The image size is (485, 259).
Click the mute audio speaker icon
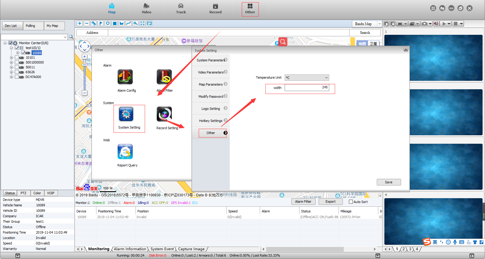(436, 24)
